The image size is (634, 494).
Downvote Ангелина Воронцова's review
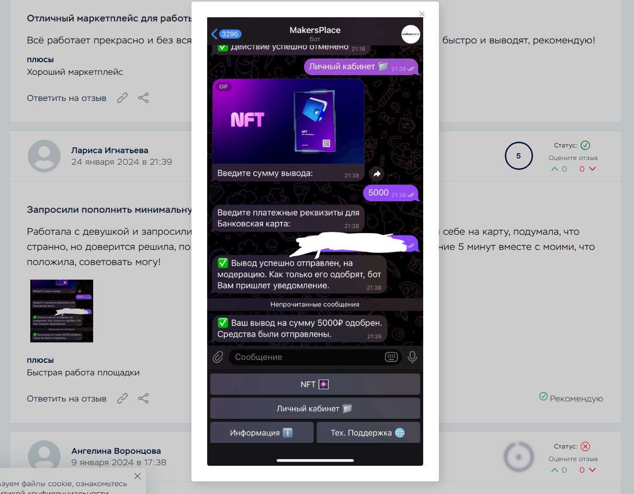593,470
